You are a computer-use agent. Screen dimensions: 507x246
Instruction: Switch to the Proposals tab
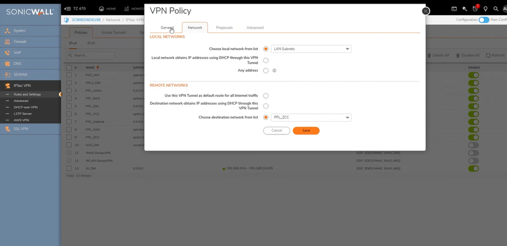pos(224,27)
